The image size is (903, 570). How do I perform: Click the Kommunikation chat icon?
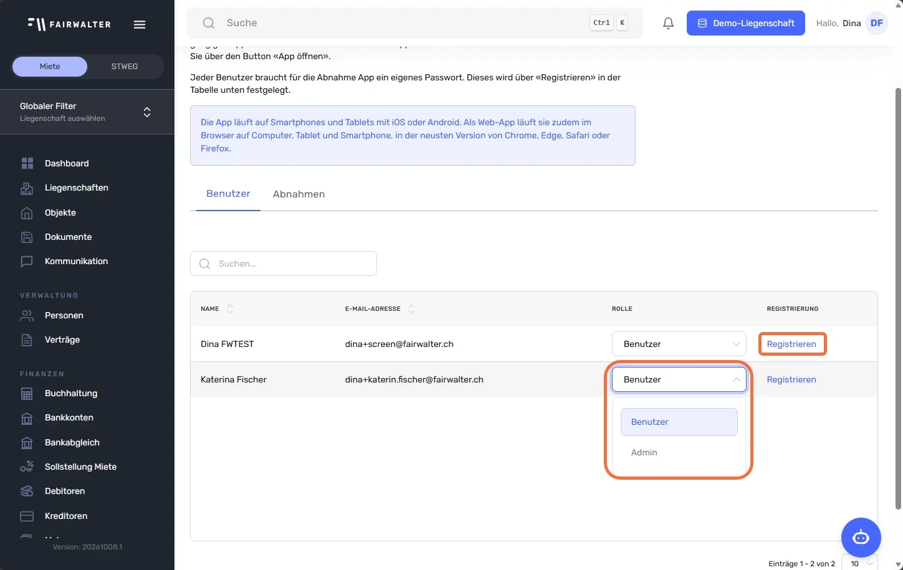point(27,262)
